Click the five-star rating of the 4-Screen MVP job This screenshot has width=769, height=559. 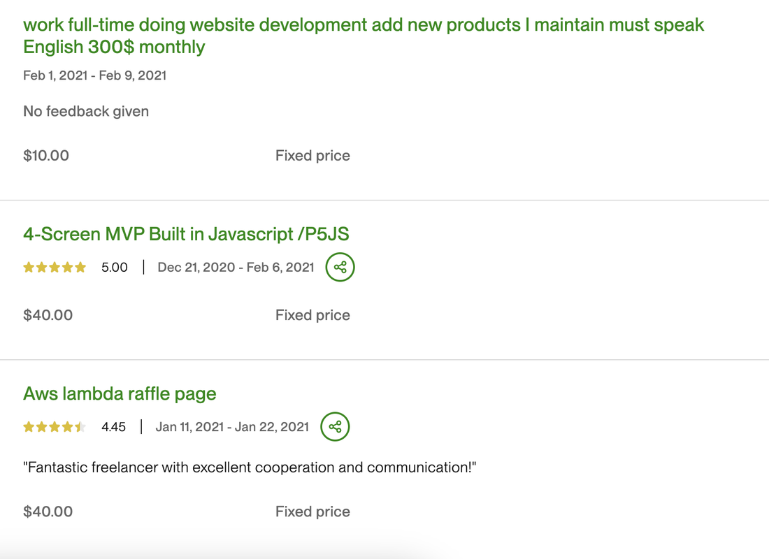tap(55, 267)
